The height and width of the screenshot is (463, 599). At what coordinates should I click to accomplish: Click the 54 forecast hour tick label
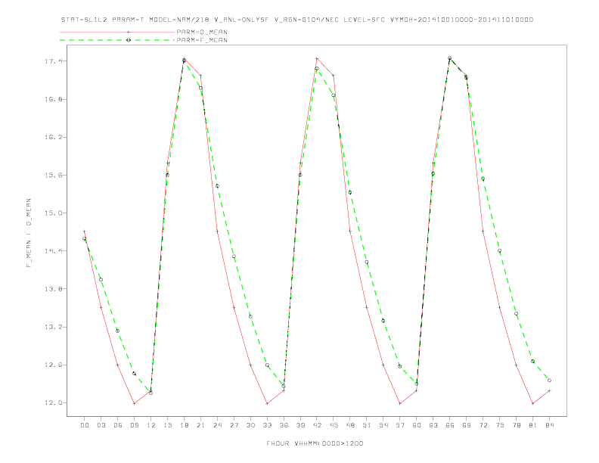coord(383,425)
